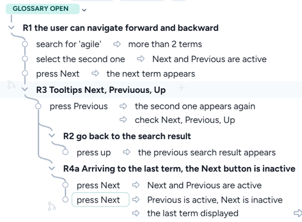Click the faint plus icon after R3 Tooltips title
This screenshot has width=302, height=222.
pos(182,88)
